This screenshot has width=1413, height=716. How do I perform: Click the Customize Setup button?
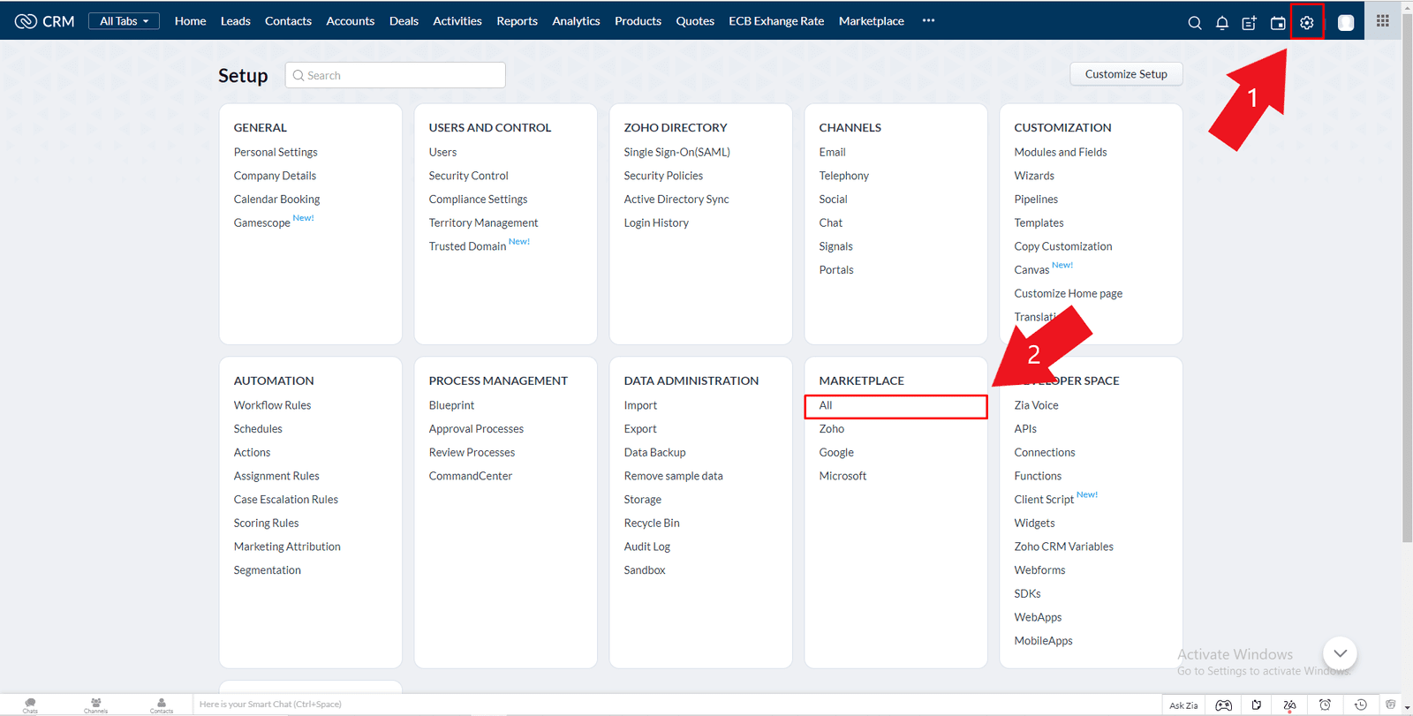pyautogui.click(x=1126, y=74)
